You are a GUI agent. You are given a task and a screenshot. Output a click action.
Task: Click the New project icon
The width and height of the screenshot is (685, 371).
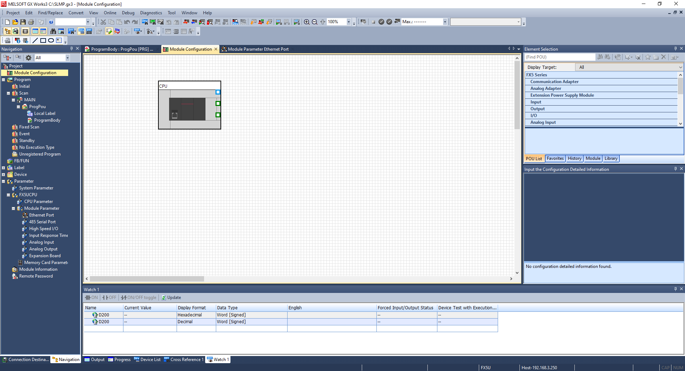7,22
